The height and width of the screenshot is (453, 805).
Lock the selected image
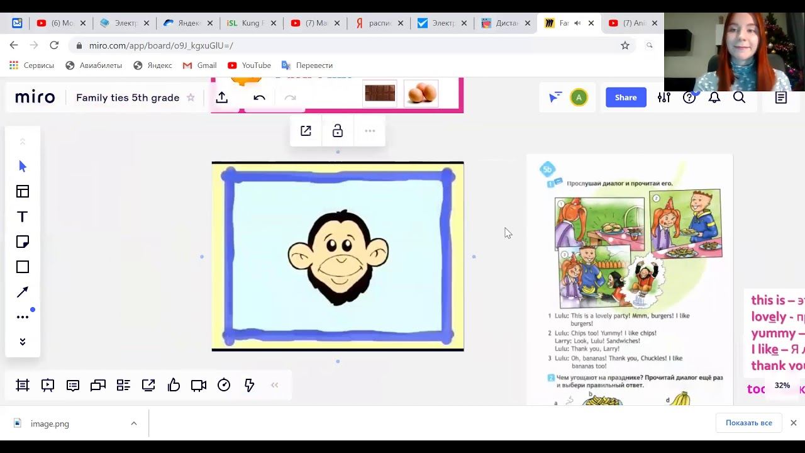338,131
